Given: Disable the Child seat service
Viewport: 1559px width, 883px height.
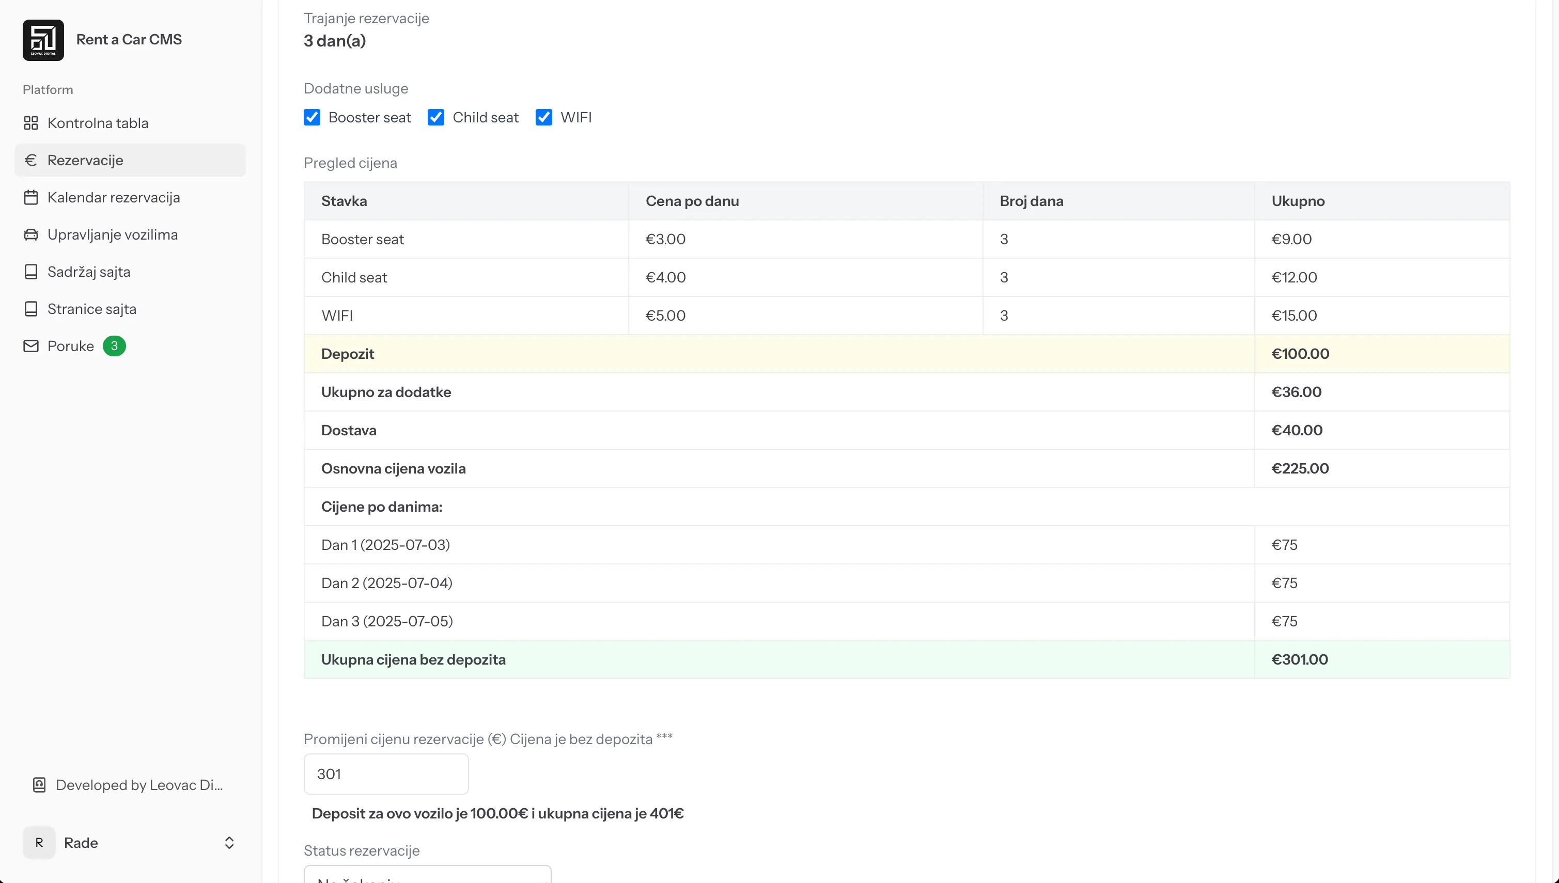Looking at the screenshot, I should 436,117.
